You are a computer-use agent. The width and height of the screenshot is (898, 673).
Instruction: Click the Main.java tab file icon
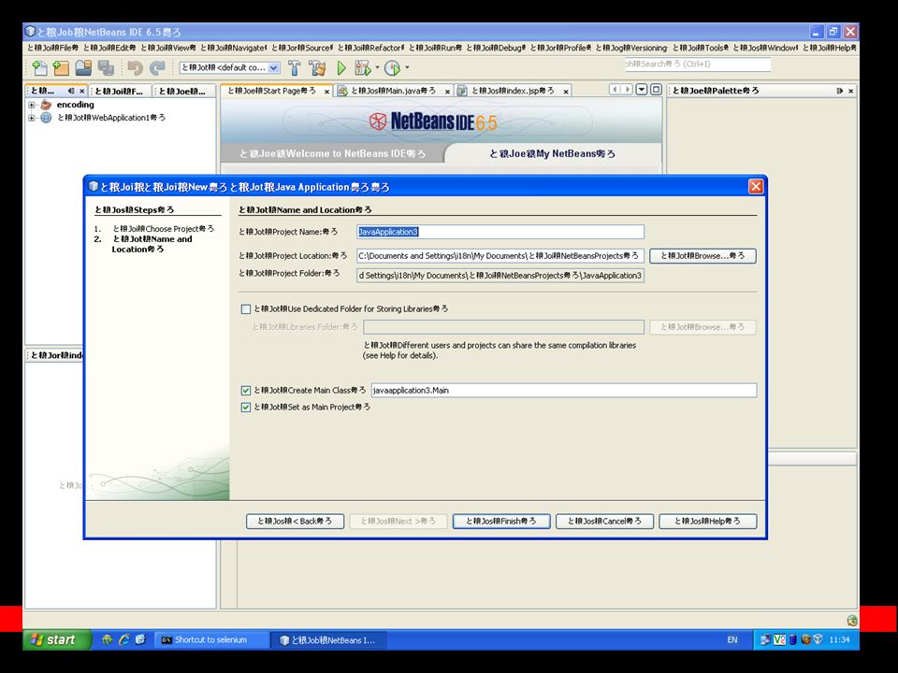click(x=342, y=91)
